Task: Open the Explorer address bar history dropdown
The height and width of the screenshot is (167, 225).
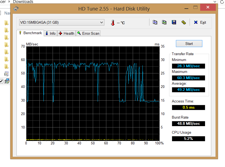Action: click(215, 2)
